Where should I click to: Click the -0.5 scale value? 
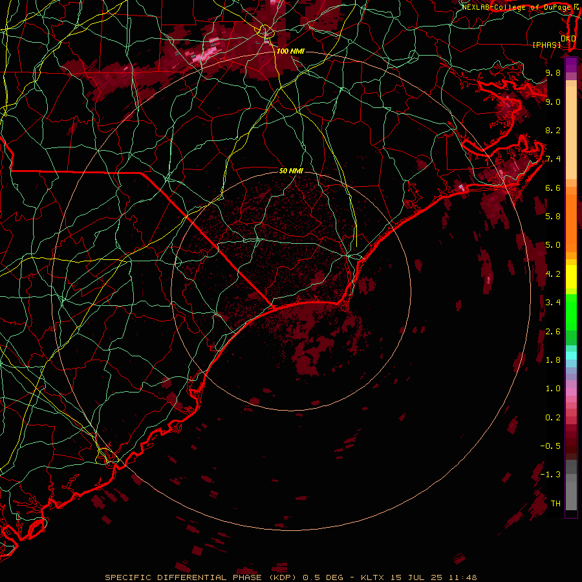tap(551, 446)
